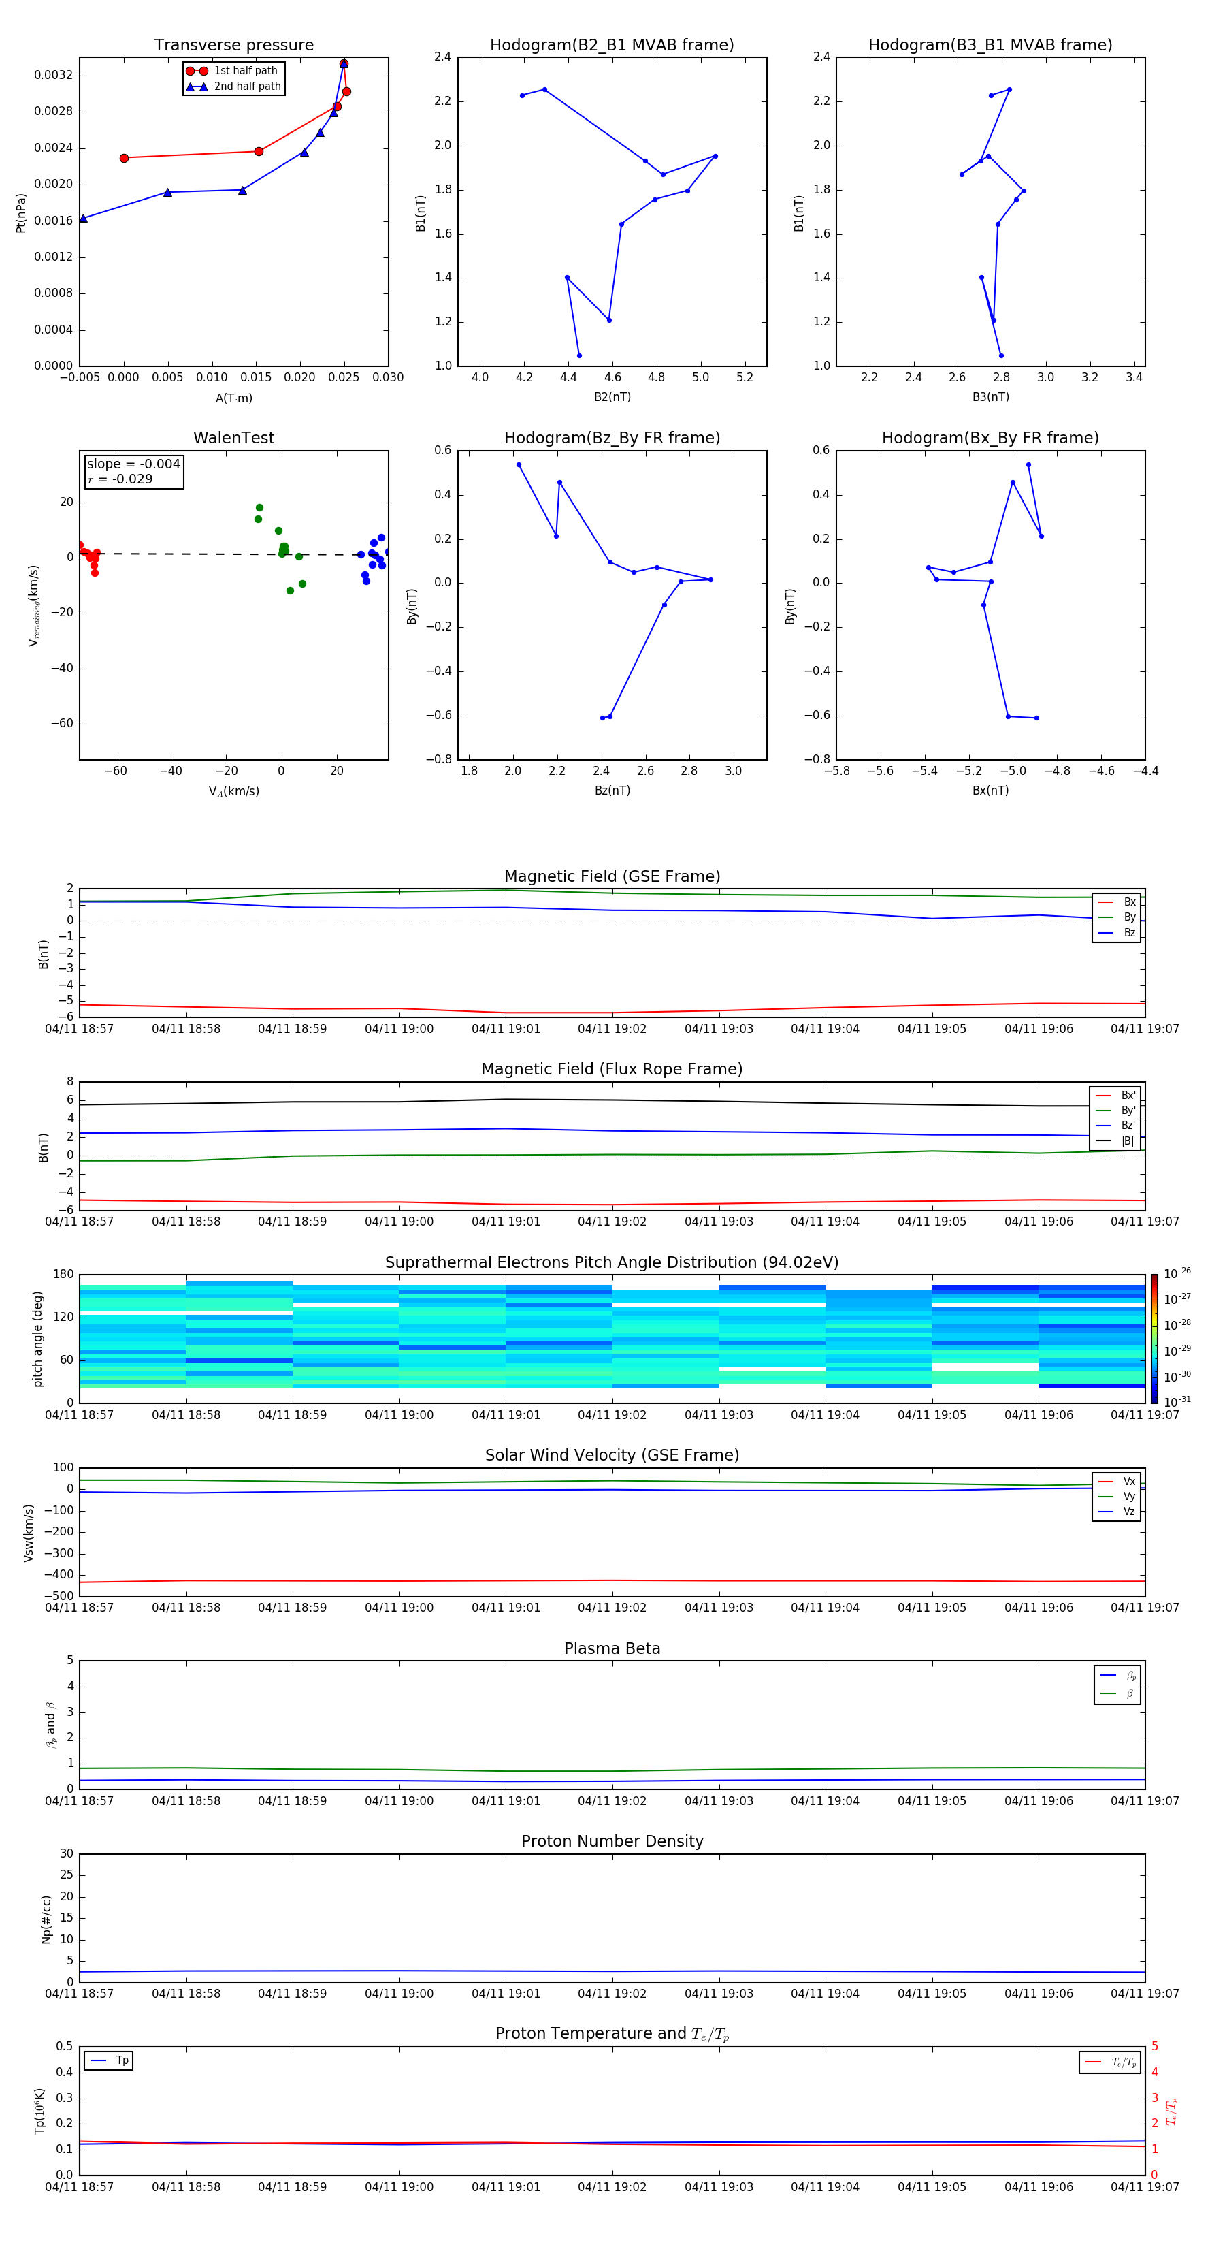Click the "B3(nT)" x-axis label
This screenshot has width=1225, height=2247.
[990, 397]
